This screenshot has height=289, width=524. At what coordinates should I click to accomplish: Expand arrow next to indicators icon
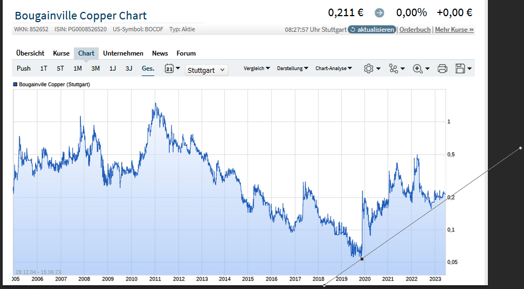click(403, 68)
